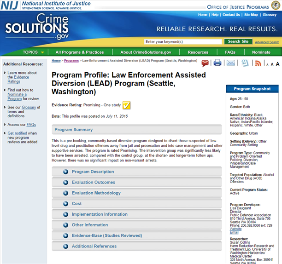Click plus icon beside Cost
The width and height of the screenshot is (282, 264).
[x=65, y=204]
